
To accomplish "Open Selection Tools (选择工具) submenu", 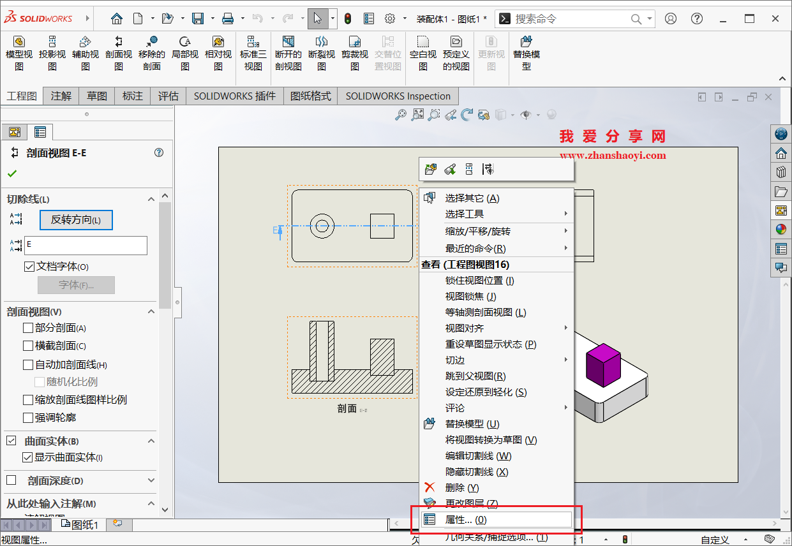I will pos(497,214).
